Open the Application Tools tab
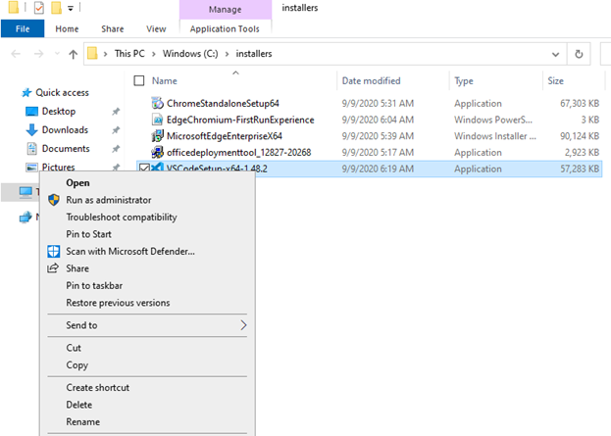 pos(225,28)
